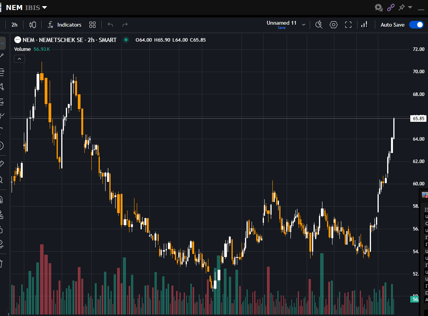Select the ruler measure tool in sidebar
Screen dimensions: 428x316
[x=2, y=164]
